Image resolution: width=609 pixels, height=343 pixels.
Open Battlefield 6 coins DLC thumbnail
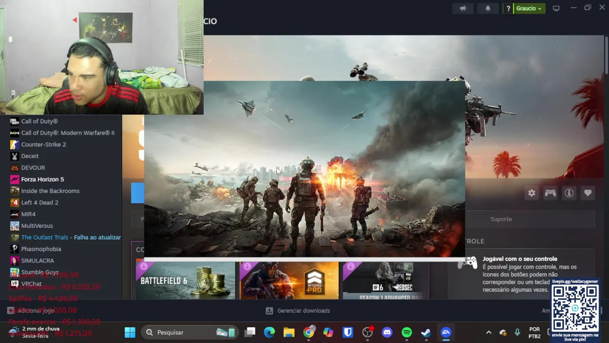click(186, 280)
